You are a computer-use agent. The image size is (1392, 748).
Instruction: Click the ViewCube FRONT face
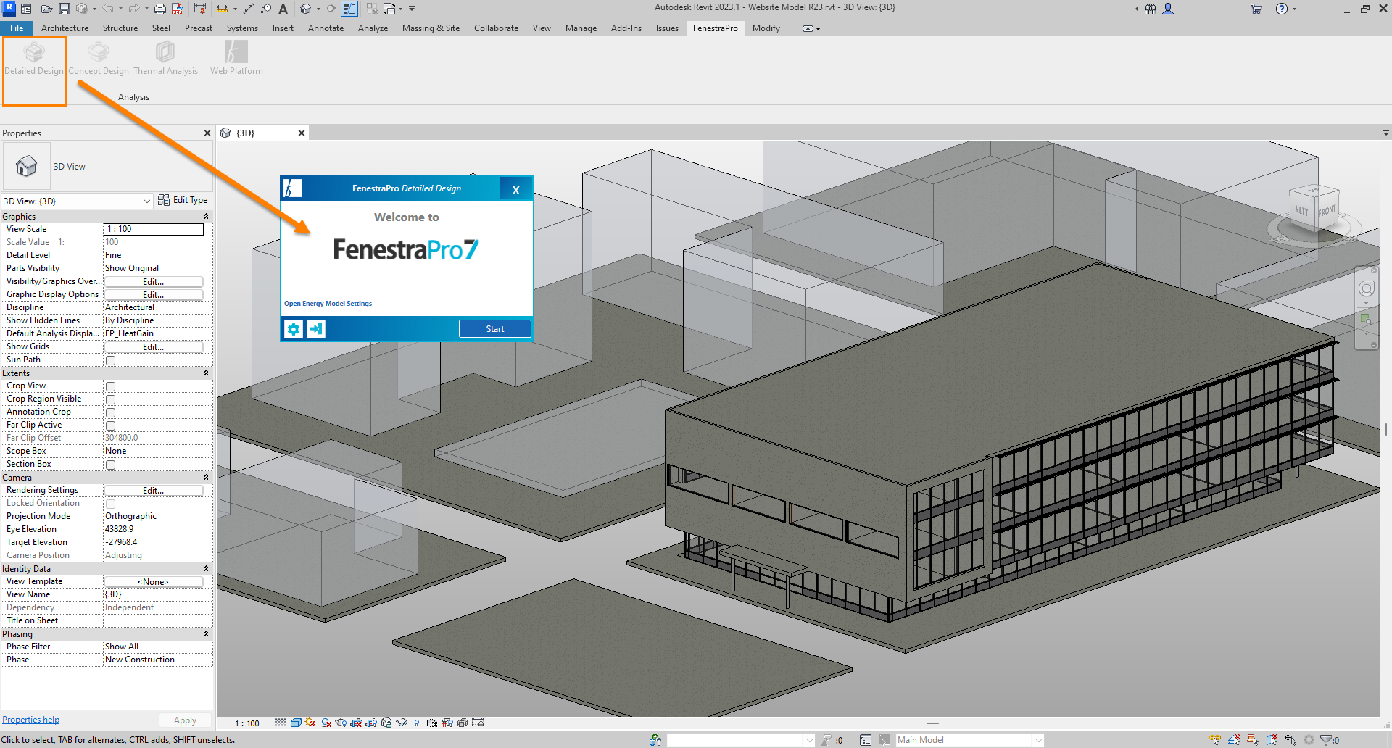click(x=1327, y=211)
